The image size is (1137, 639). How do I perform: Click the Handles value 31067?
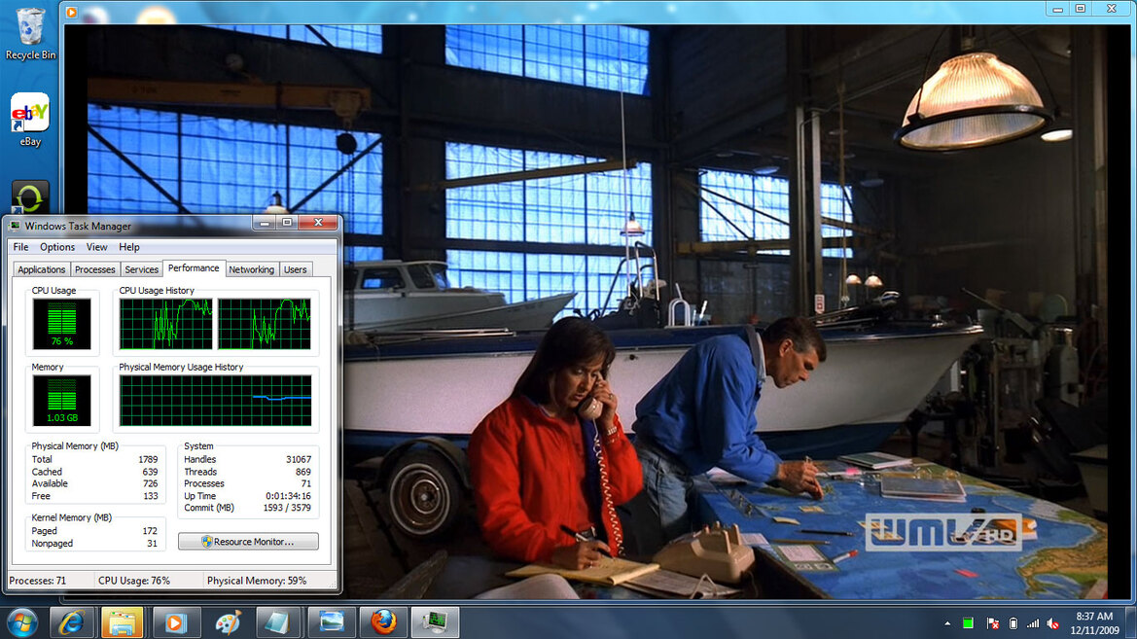click(298, 459)
